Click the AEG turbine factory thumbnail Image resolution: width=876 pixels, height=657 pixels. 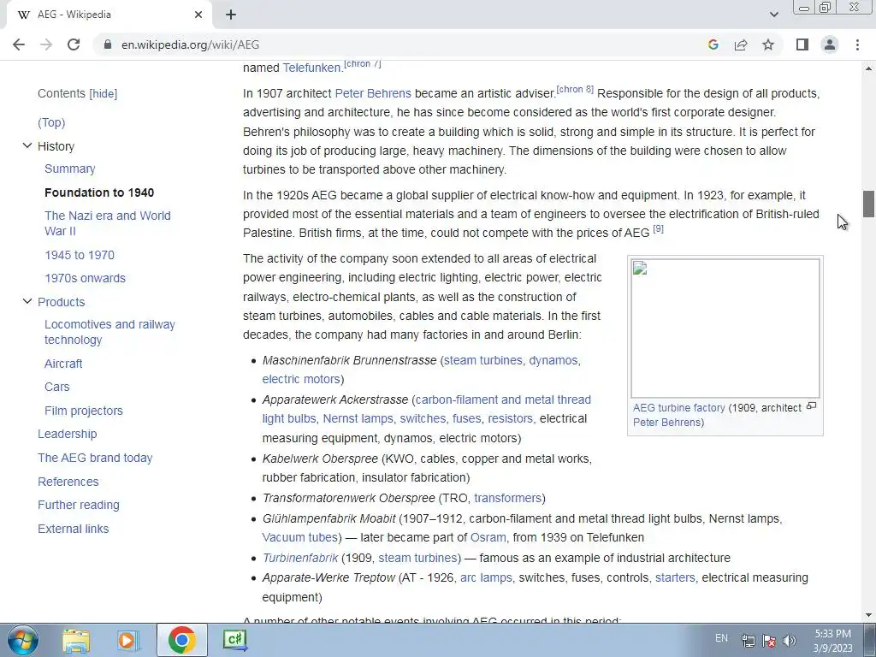coord(725,328)
